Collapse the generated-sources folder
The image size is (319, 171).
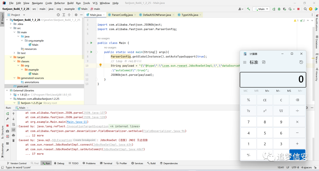(14, 78)
